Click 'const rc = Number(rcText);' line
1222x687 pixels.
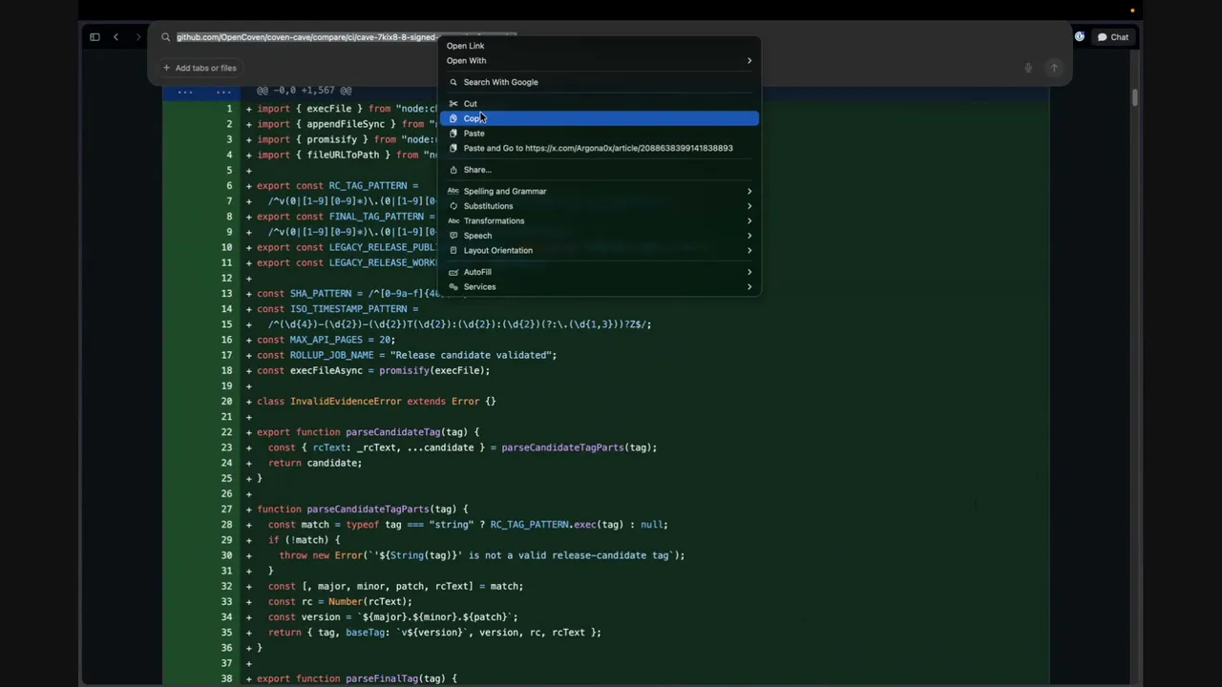[x=340, y=601]
